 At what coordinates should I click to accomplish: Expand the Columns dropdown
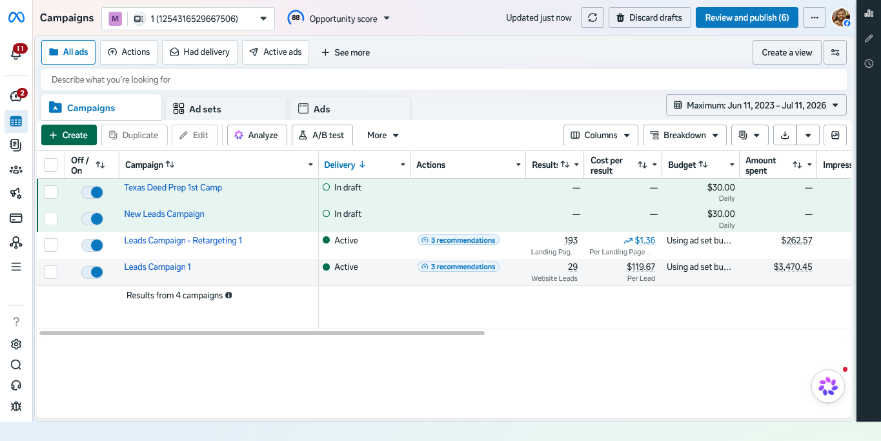(x=601, y=135)
